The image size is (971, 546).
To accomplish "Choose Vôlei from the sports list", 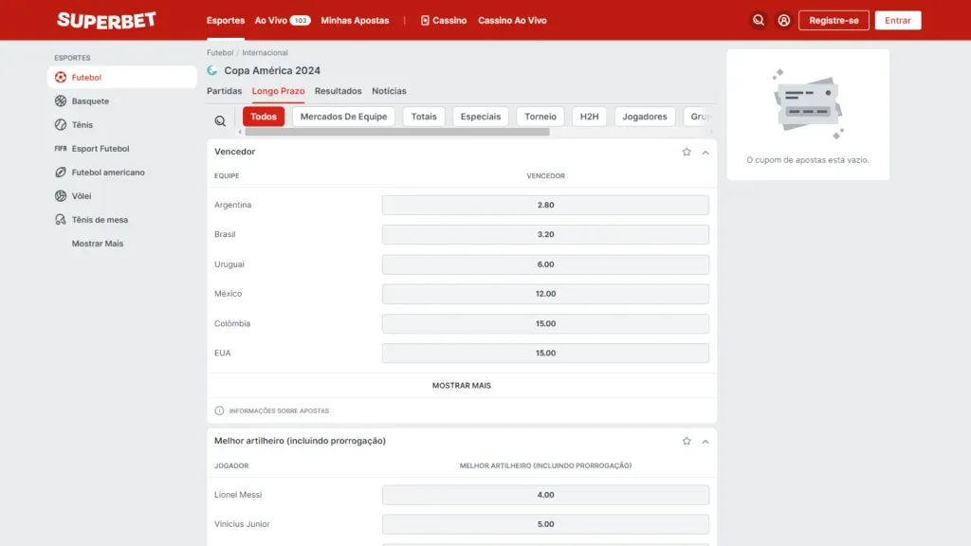I will coord(82,196).
